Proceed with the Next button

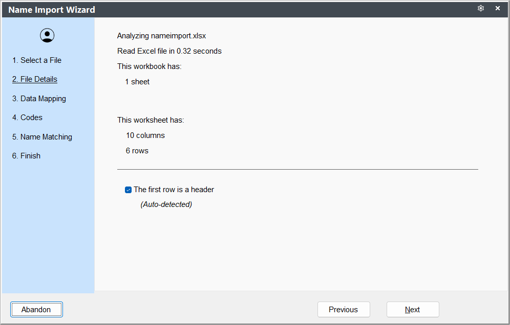pyautogui.click(x=412, y=310)
